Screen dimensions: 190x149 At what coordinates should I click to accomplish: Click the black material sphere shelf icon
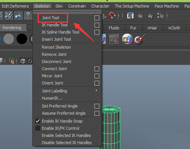pos(22,39)
